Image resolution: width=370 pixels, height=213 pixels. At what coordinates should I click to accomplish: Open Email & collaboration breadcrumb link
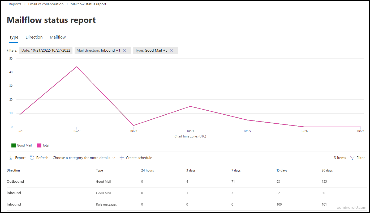[x=46, y=4]
